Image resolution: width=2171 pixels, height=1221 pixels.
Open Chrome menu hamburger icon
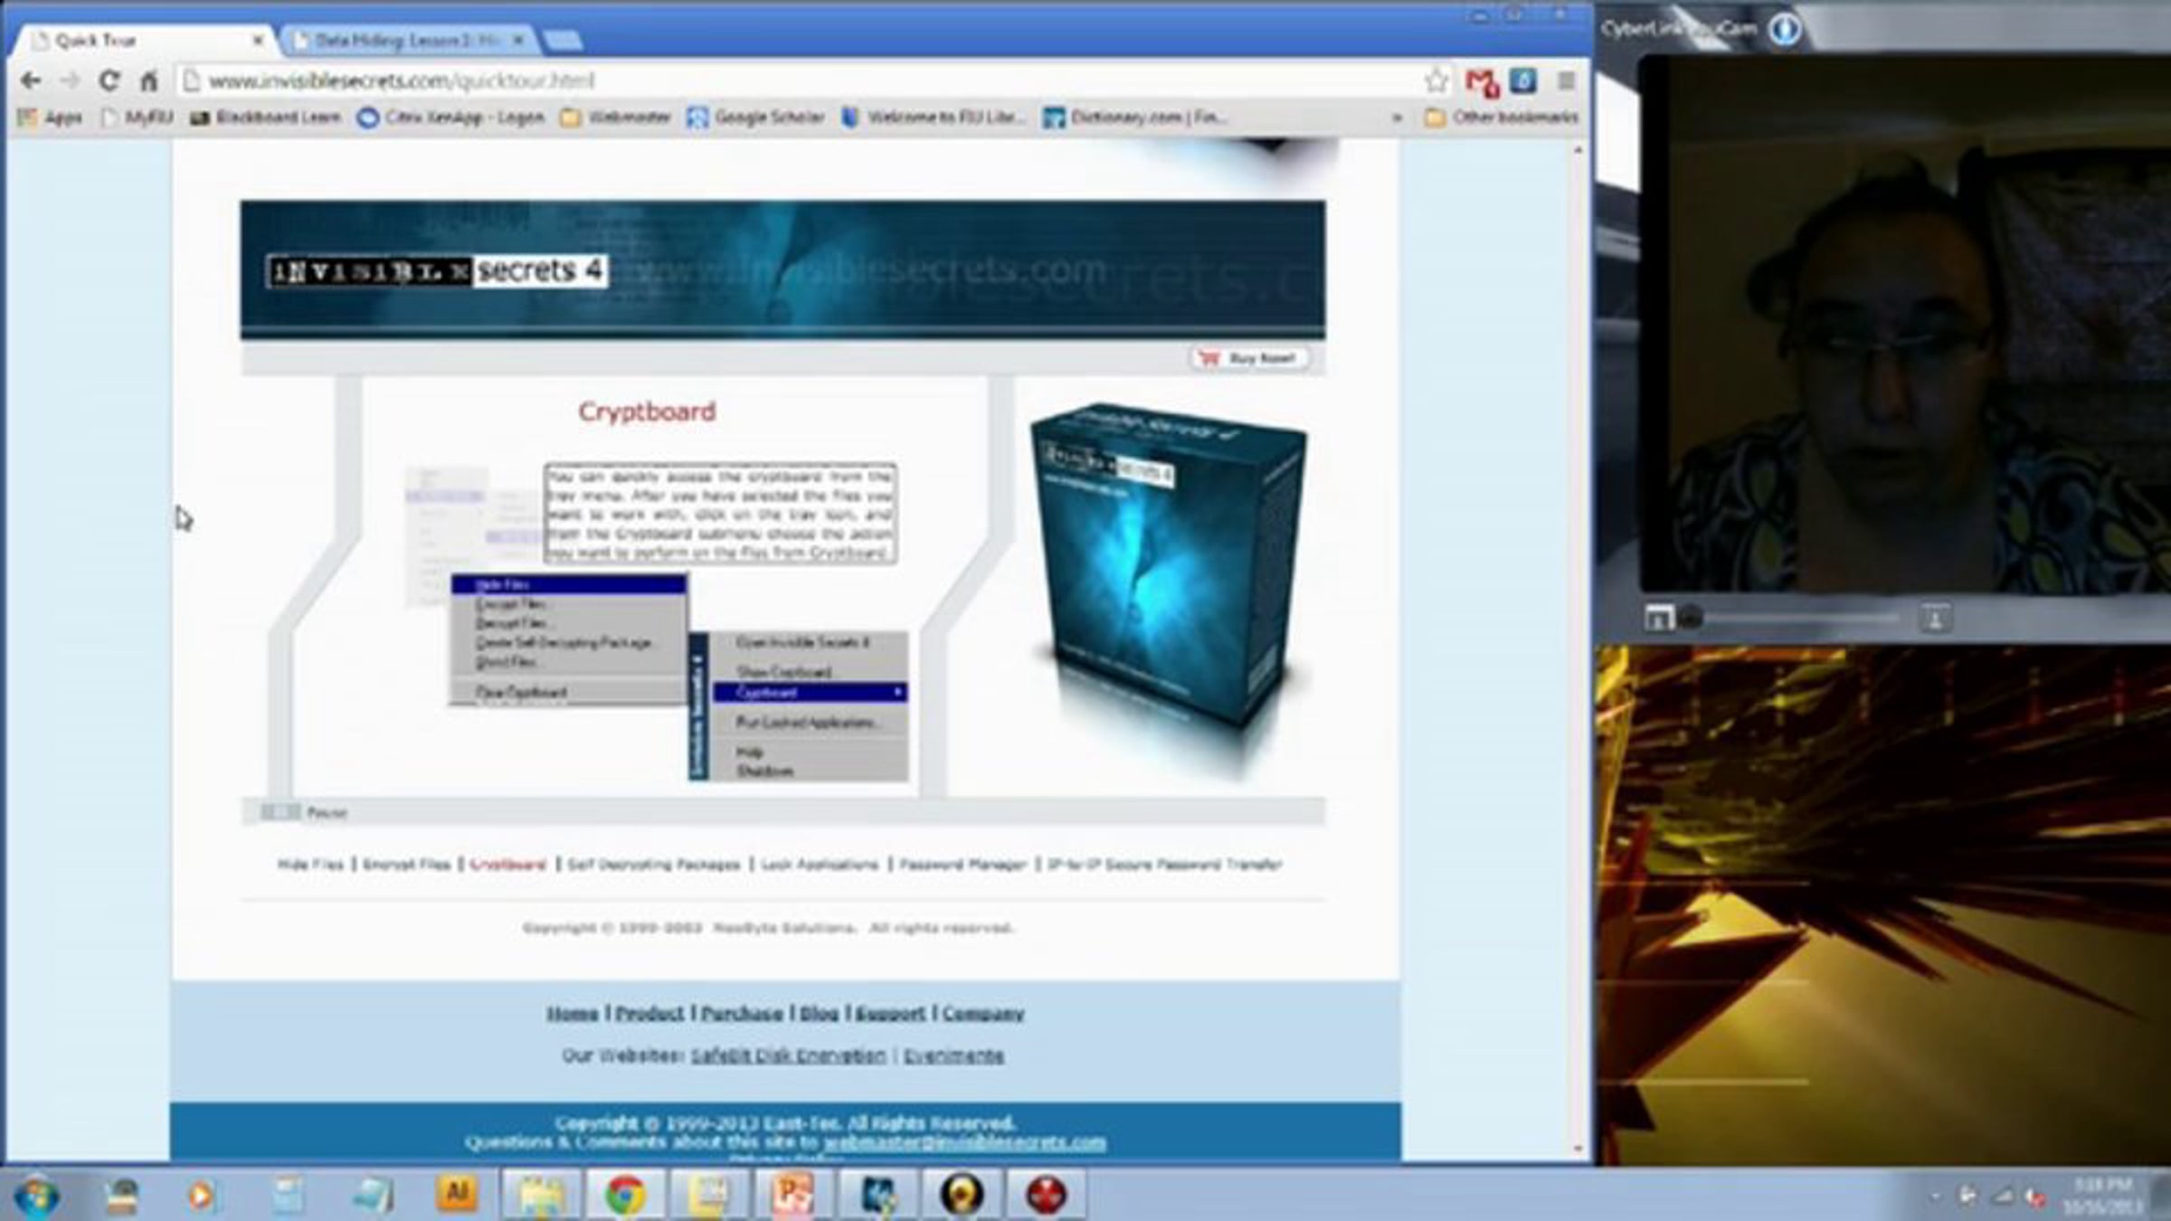coord(1566,81)
